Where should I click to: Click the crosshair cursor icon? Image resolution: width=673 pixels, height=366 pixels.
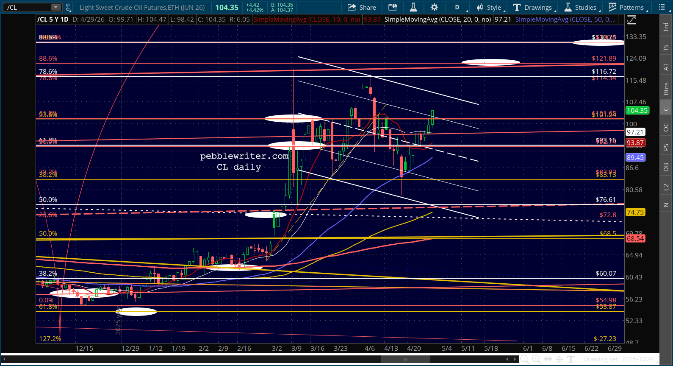coord(559,359)
